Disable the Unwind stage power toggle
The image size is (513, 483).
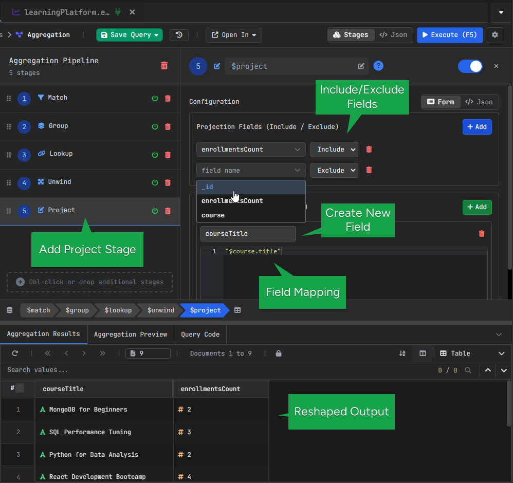coord(155,183)
